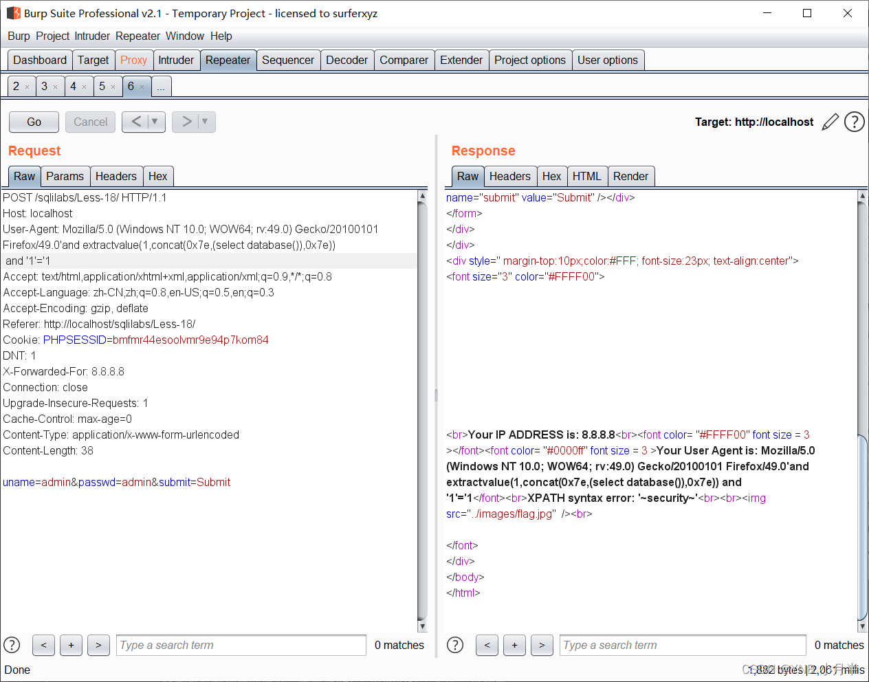Open response search help icon
This screenshot has height=682, width=869.
(x=455, y=645)
